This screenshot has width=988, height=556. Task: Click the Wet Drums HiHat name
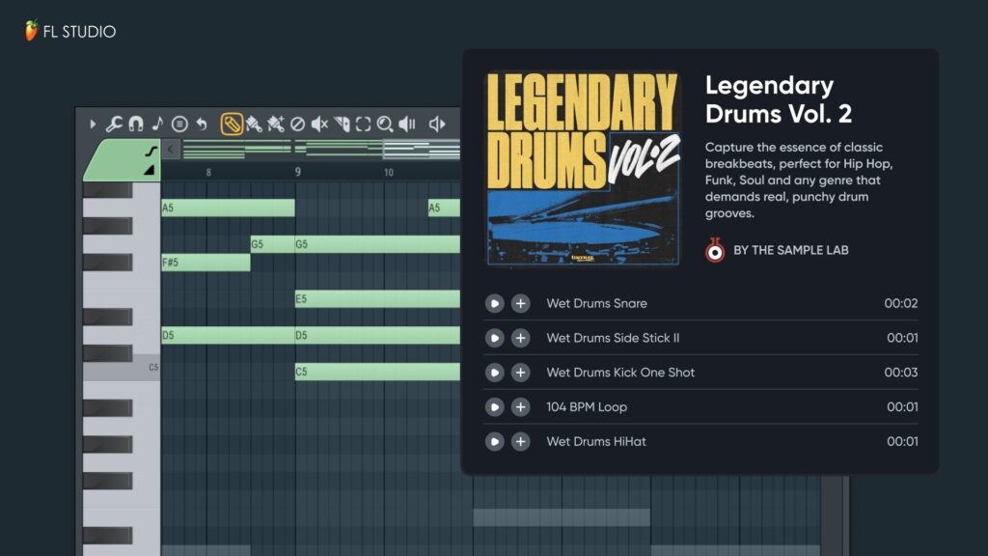[596, 442]
